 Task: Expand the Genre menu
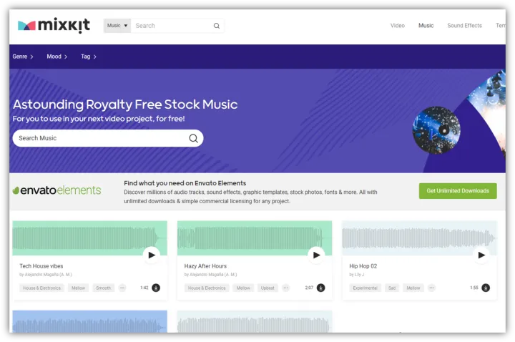(23, 57)
